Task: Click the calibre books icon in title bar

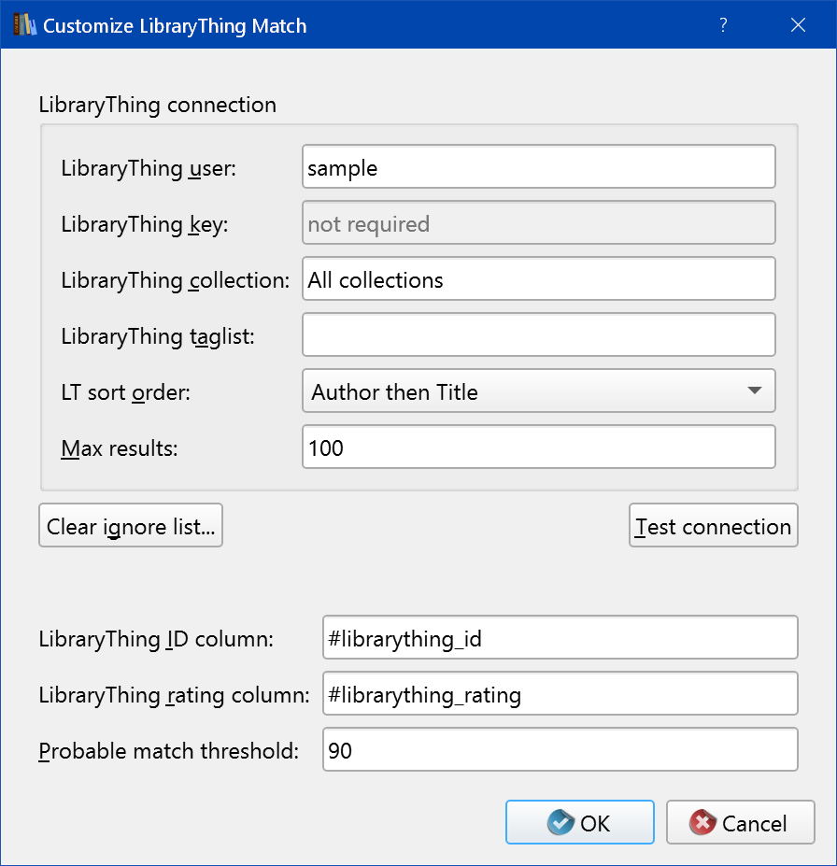Action: [x=24, y=26]
